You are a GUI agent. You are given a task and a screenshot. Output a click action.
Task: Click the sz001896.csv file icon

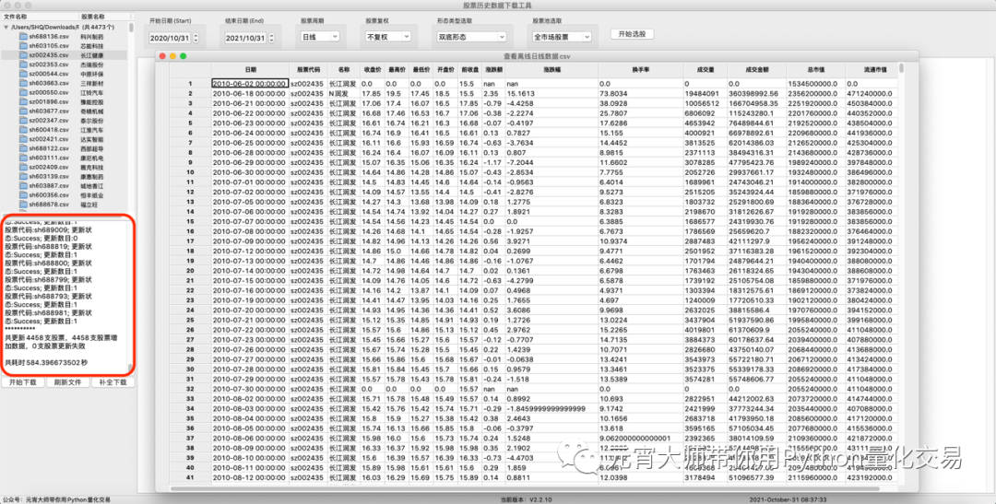coord(23,101)
